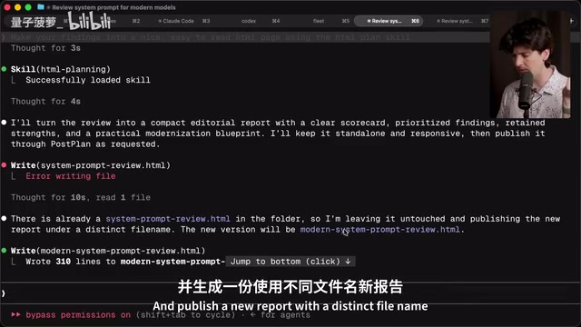Click the window title 'Review system prompt for modern models'
This screenshot has height=327, width=581.
pos(113,7)
